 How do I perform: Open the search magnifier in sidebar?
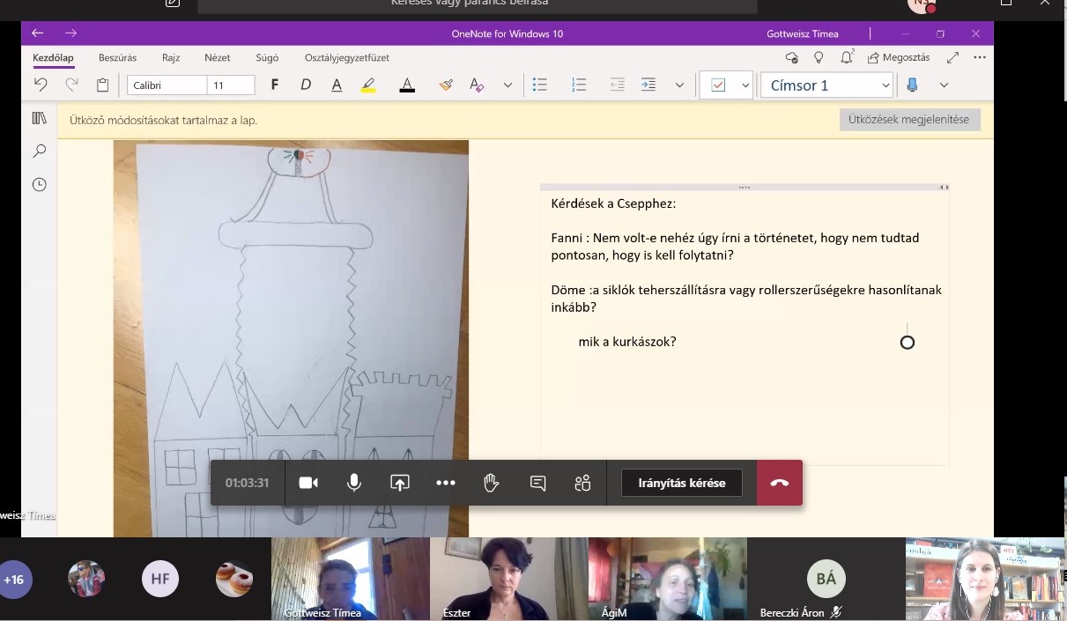pos(40,152)
